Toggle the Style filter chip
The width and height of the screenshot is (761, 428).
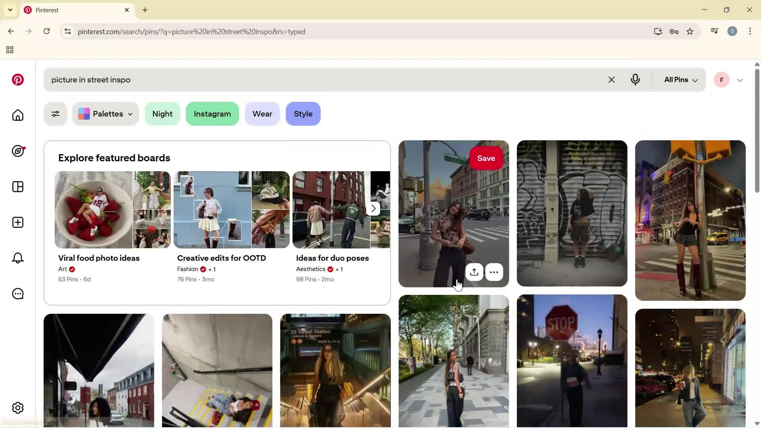(303, 114)
